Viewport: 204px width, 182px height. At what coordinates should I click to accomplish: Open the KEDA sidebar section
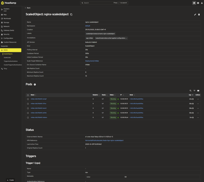(11, 50)
